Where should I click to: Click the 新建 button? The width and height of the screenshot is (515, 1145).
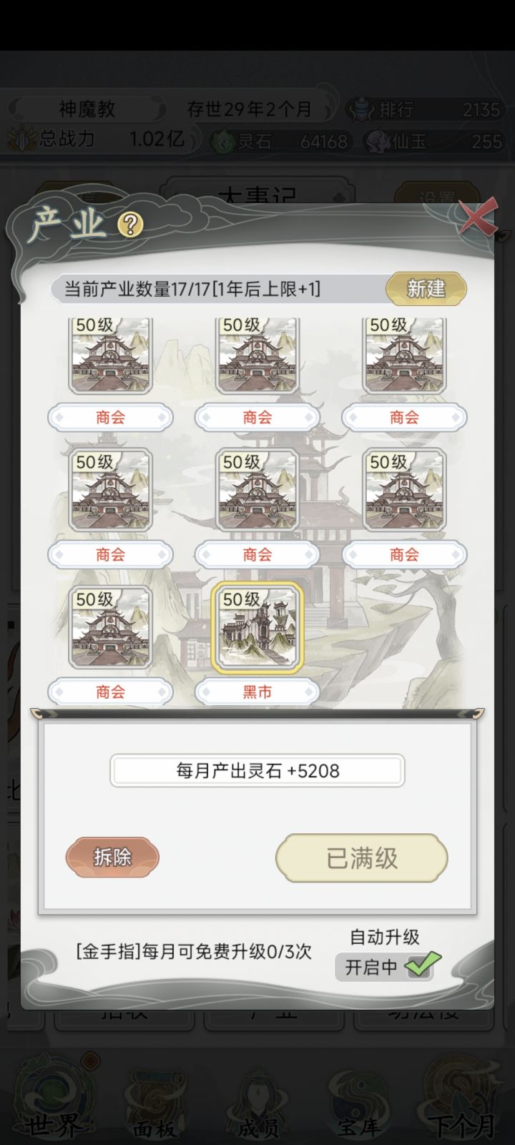426,289
